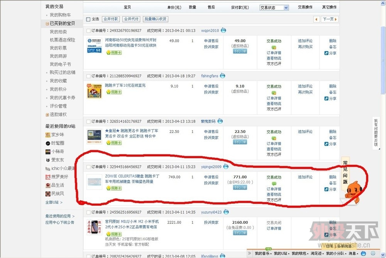Click the orange mascot helper

tap(354, 193)
